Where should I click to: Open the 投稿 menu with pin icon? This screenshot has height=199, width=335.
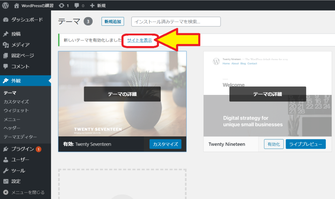click(16, 34)
